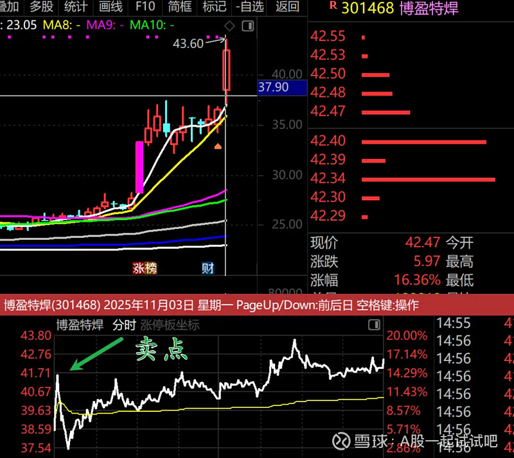Open the 统计 statistics menu
Image resolution: width=514 pixels, height=458 pixels.
pyautogui.click(x=75, y=8)
